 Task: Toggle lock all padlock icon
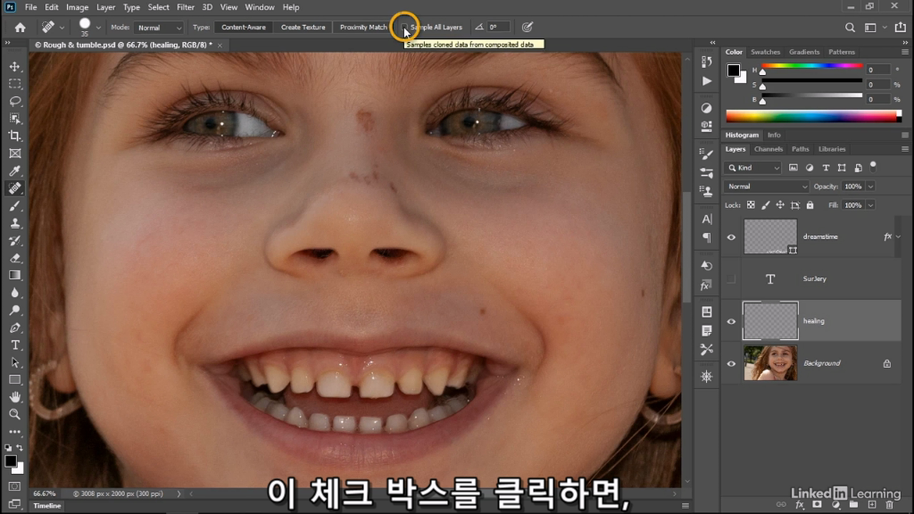coord(810,205)
